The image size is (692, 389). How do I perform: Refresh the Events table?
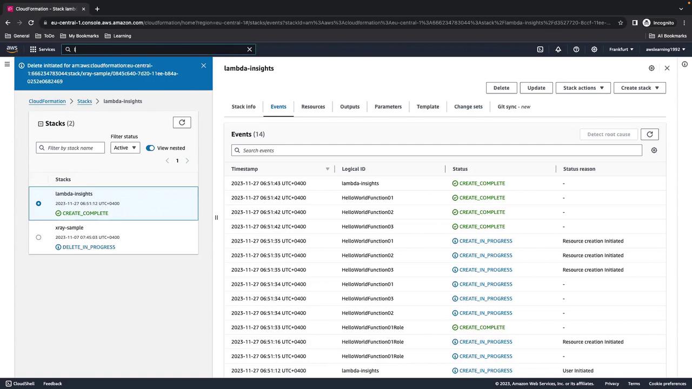650,134
